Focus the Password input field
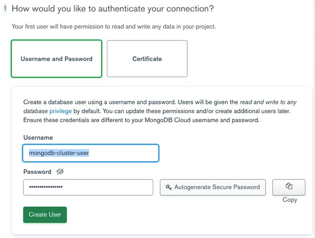 click(x=88, y=187)
